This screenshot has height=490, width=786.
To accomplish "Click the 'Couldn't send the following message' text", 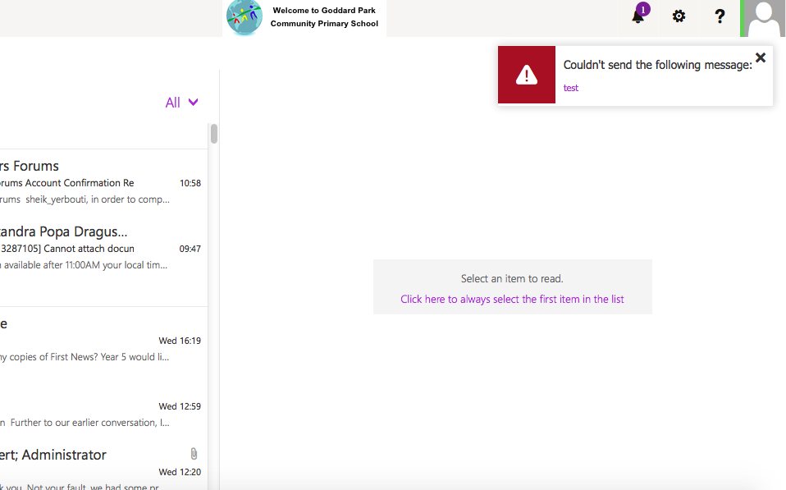I will click(658, 65).
